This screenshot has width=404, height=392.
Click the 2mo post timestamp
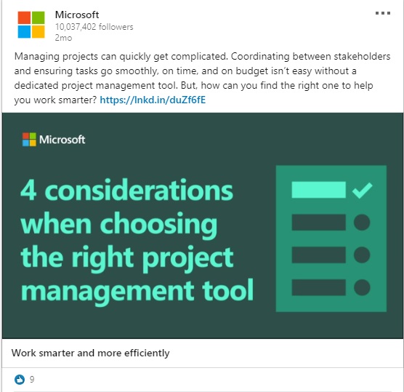[x=63, y=38]
